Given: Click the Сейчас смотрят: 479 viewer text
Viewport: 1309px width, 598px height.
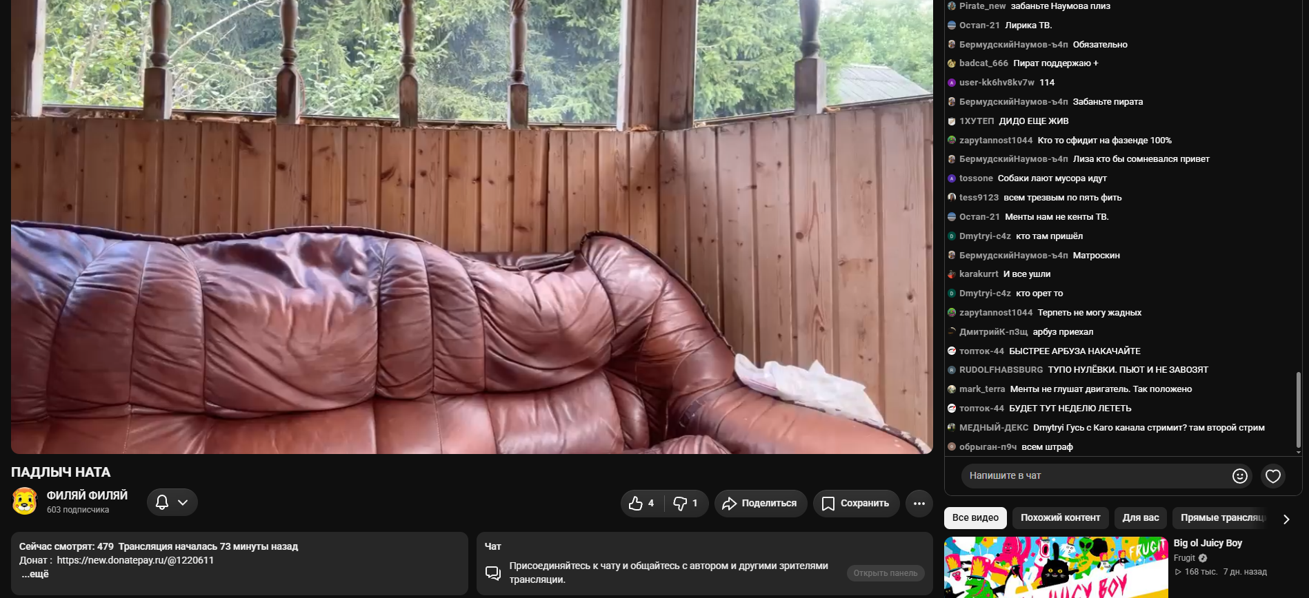Looking at the screenshot, I should click(66, 546).
